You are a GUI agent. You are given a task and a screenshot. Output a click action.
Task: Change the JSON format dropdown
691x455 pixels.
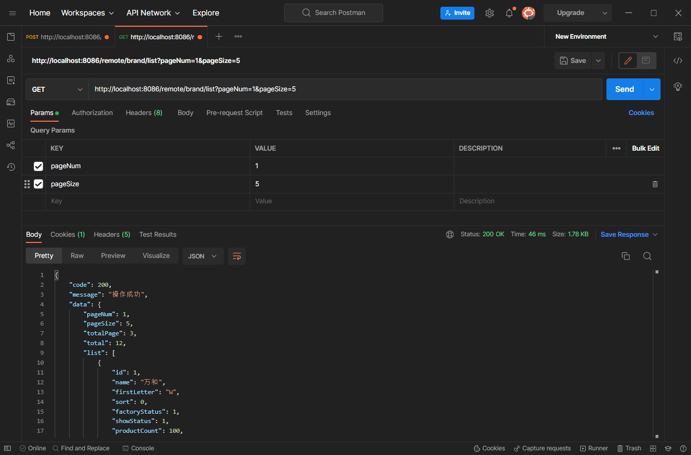(203, 256)
